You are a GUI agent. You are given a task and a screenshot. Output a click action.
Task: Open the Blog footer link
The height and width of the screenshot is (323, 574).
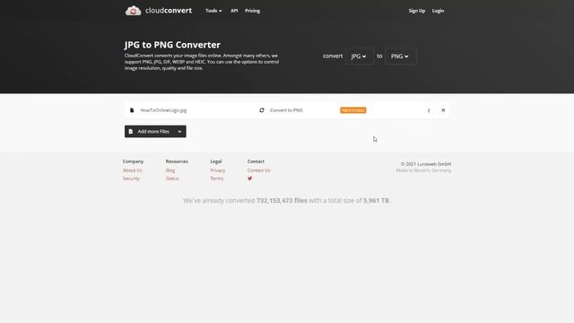170,170
